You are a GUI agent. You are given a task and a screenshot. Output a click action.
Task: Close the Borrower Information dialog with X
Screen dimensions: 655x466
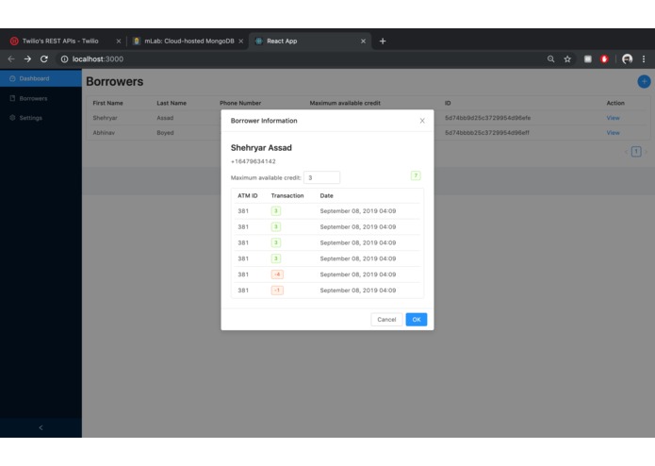coord(422,121)
